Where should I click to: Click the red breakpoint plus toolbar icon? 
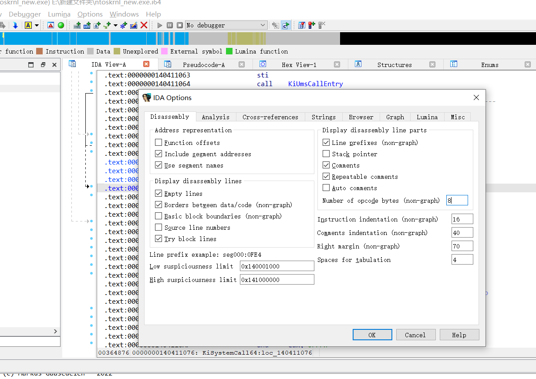pyautogui.click(x=311, y=25)
